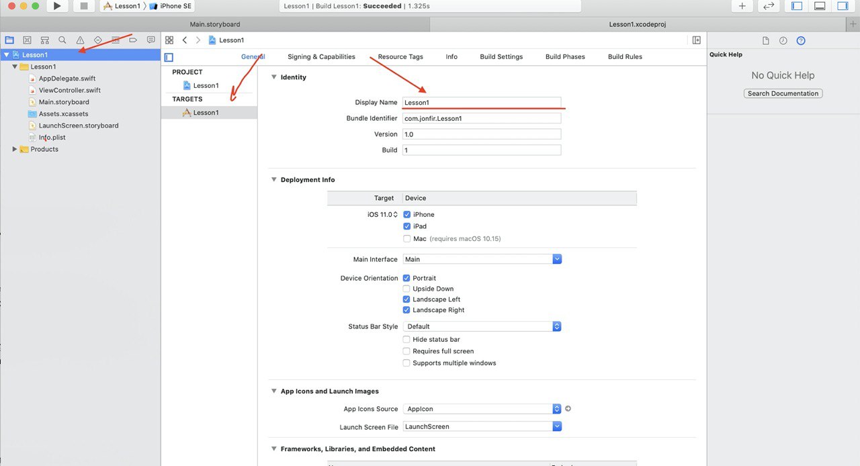Enable Requires full screen
Image resolution: width=860 pixels, height=466 pixels.
[406, 351]
